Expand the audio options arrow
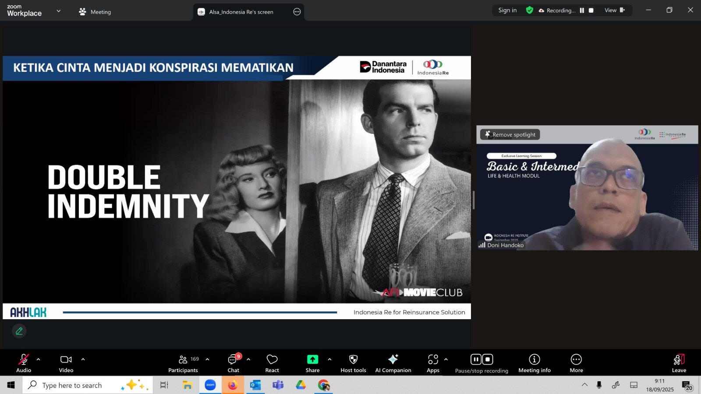This screenshot has height=394, width=701. click(x=39, y=359)
